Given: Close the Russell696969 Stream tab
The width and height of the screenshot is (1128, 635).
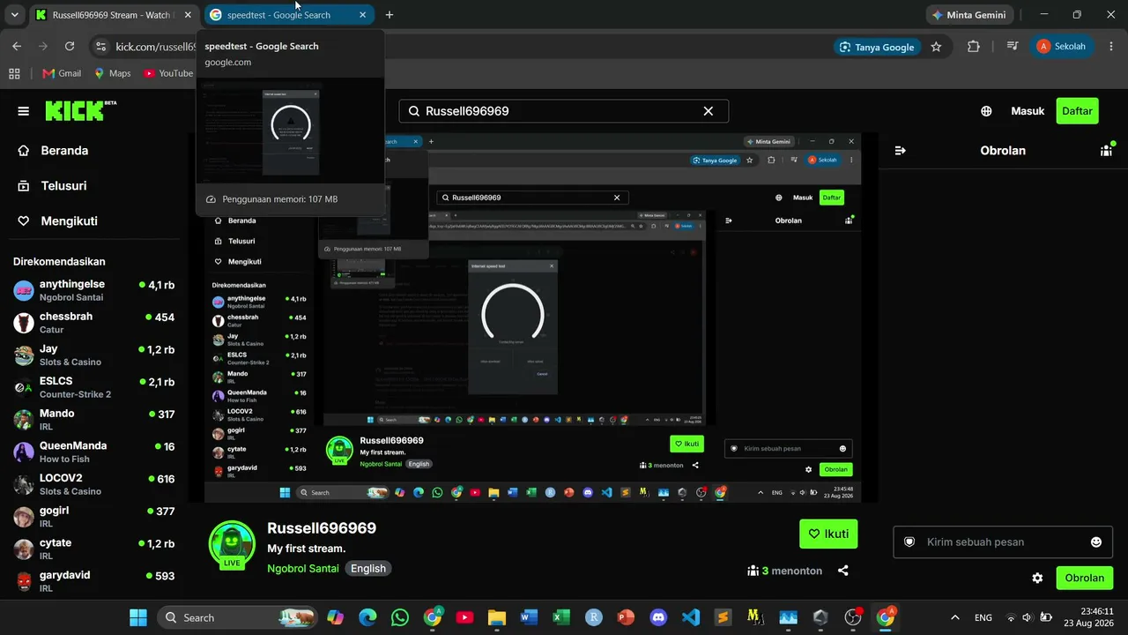Looking at the screenshot, I should point(188,15).
